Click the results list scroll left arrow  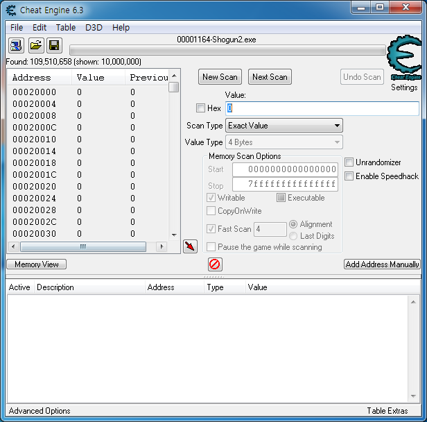click(13, 246)
